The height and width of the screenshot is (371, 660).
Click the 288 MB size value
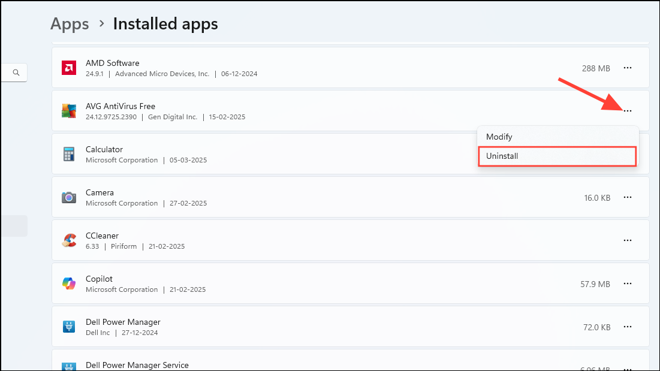(x=596, y=68)
